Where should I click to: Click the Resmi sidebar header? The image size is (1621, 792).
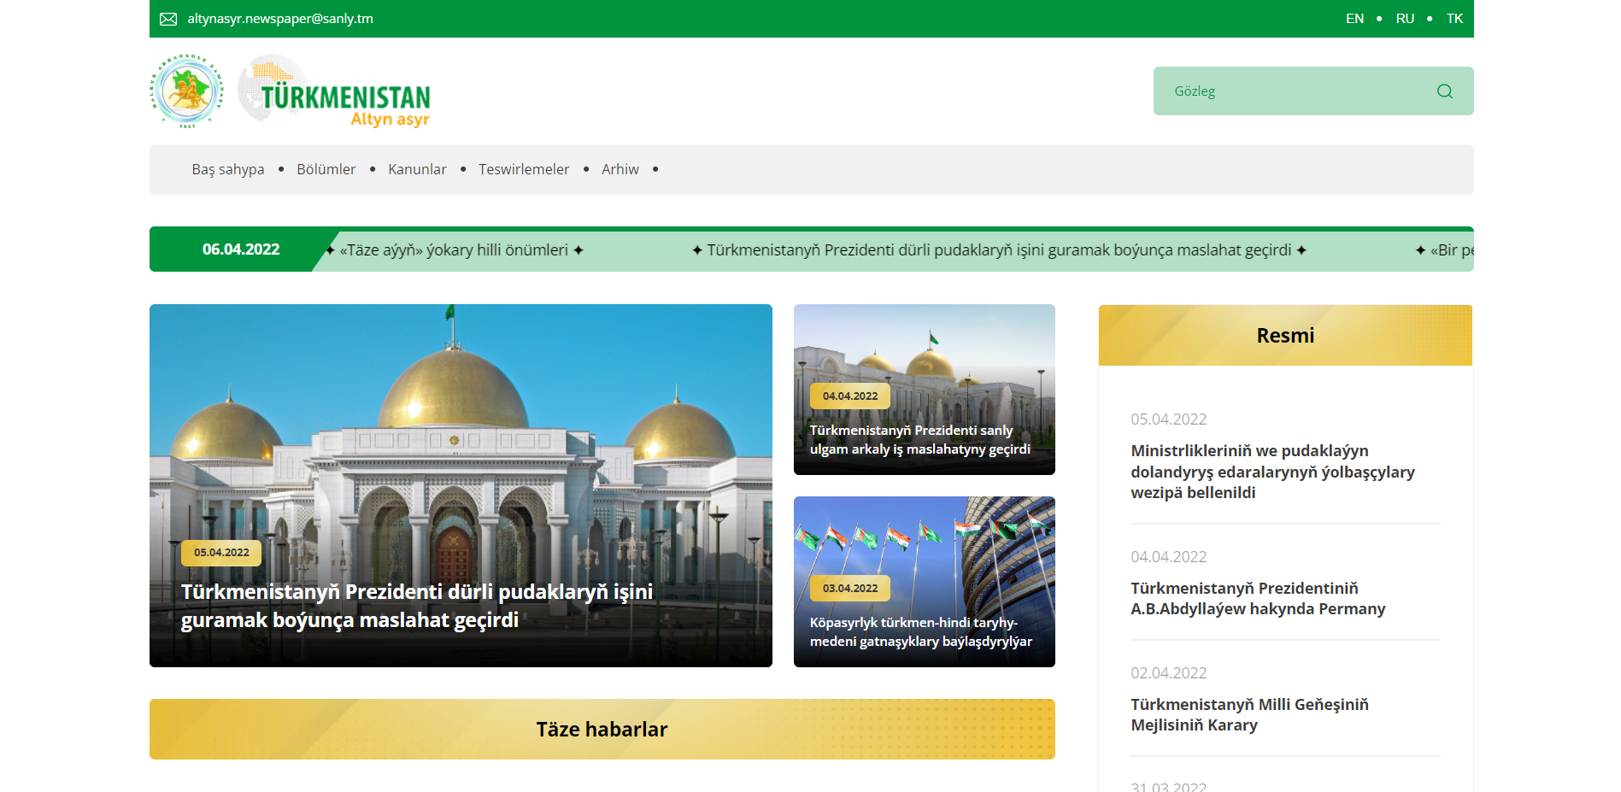[x=1285, y=336]
